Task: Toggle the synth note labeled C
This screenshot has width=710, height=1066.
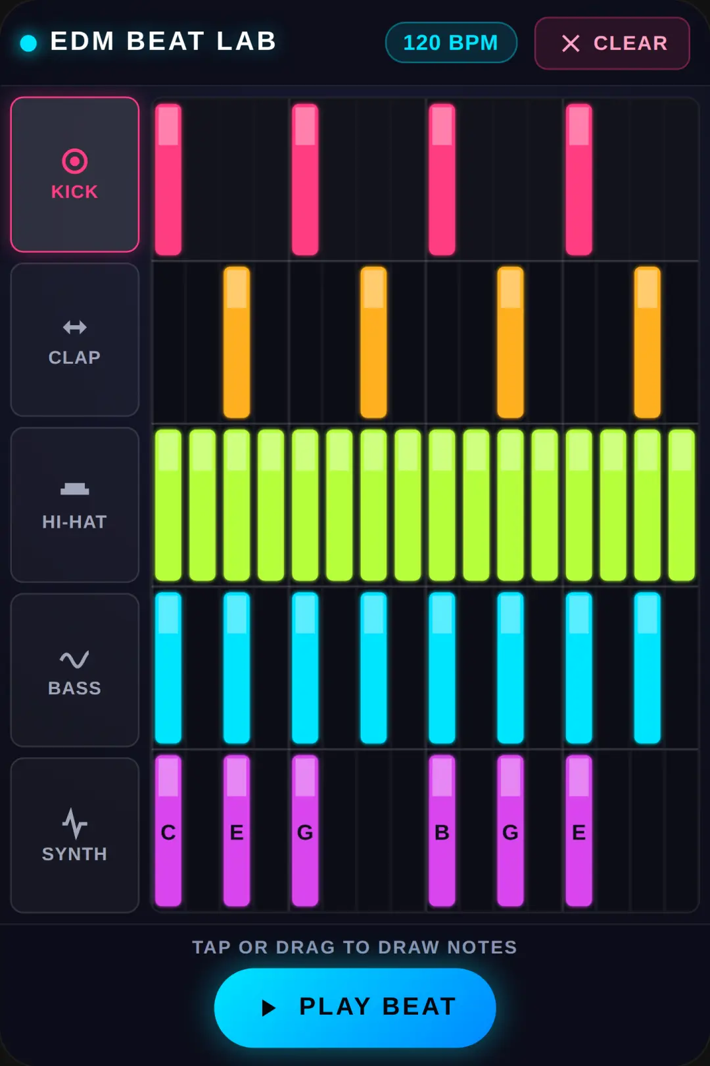Action: pyautogui.click(x=168, y=831)
